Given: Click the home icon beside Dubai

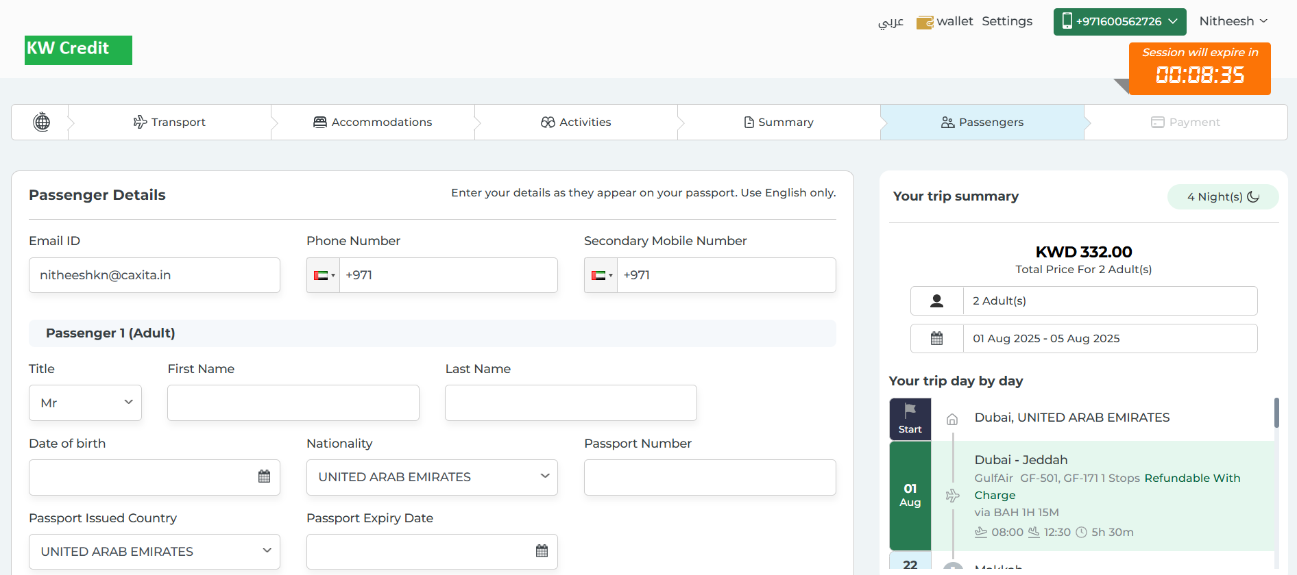Looking at the screenshot, I should tap(952, 420).
